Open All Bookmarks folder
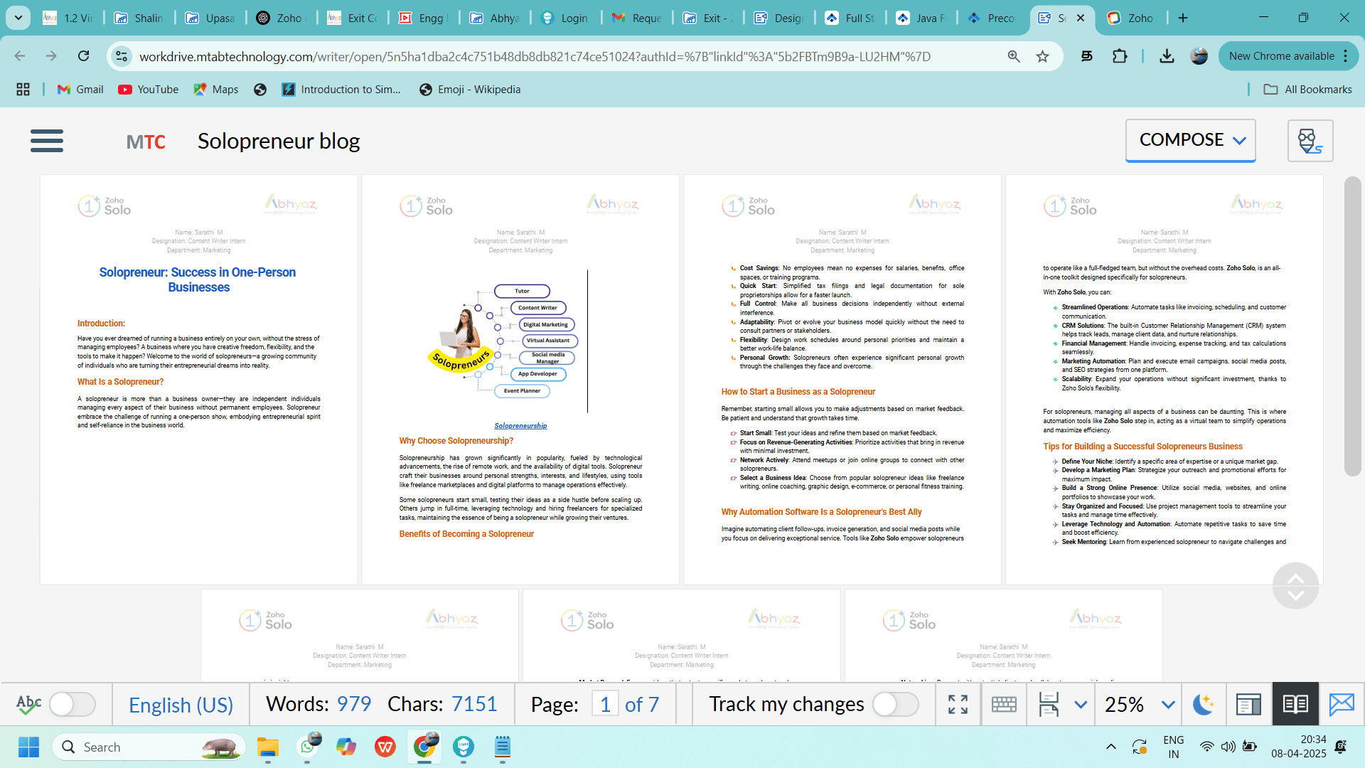 (1307, 89)
